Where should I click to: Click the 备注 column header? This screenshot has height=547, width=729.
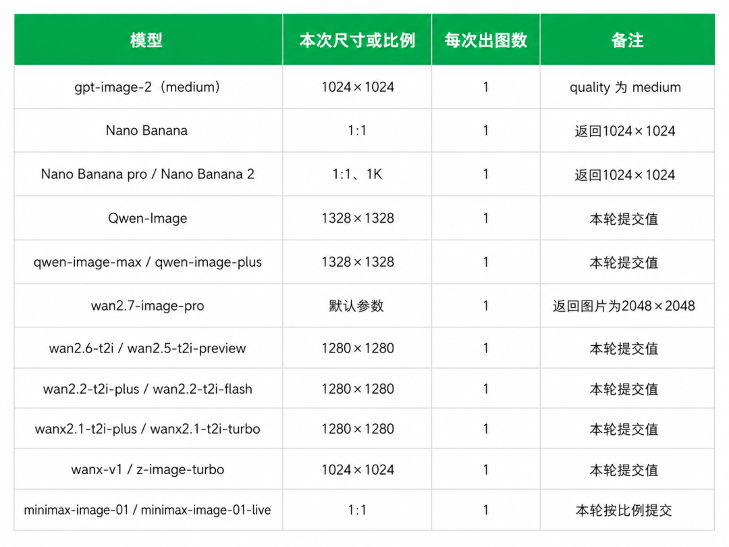pyautogui.click(x=627, y=41)
